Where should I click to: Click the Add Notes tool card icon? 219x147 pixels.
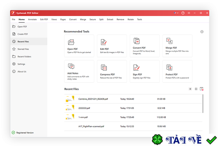(x=71, y=66)
